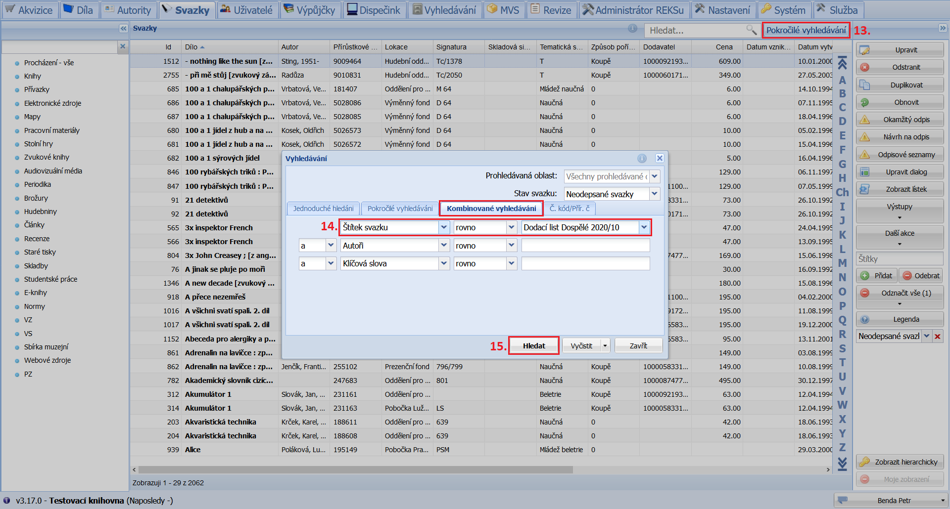
Task: Jump to top using the alphabet double-up arrow
Action: pyautogui.click(x=842, y=63)
